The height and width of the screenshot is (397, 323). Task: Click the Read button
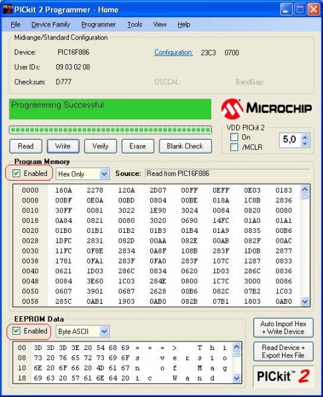click(26, 146)
